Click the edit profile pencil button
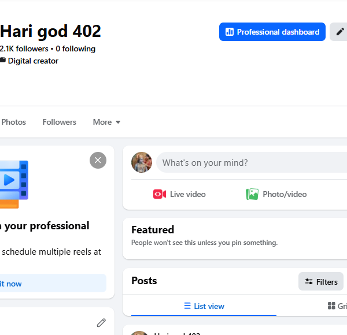347x335 pixels. pos(339,32)
